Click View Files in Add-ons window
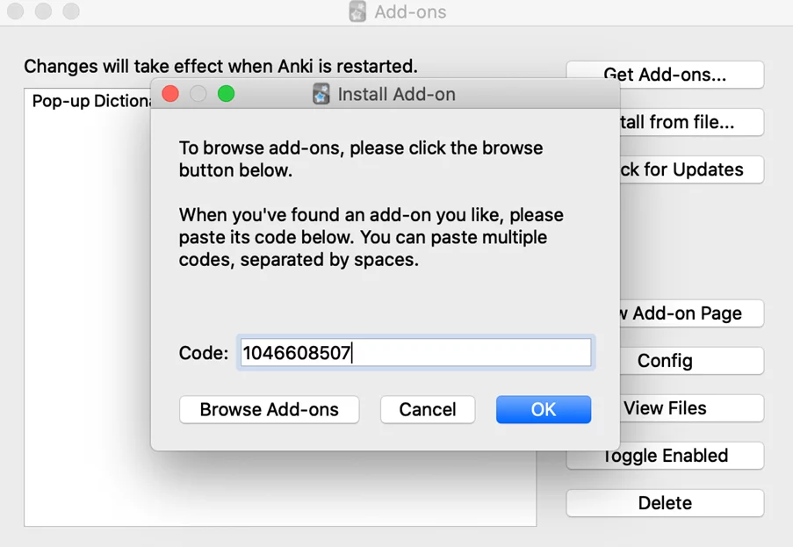 coord(691,408)
